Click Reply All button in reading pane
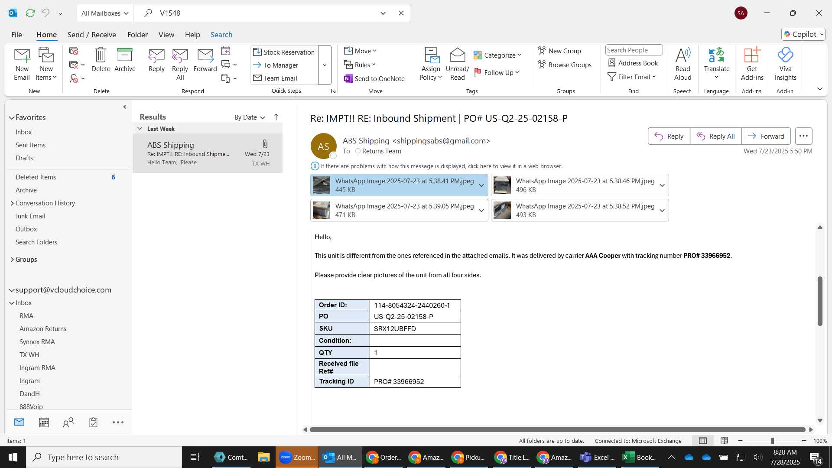This screenshot has width=832, height=468. (x=715, y=136)
